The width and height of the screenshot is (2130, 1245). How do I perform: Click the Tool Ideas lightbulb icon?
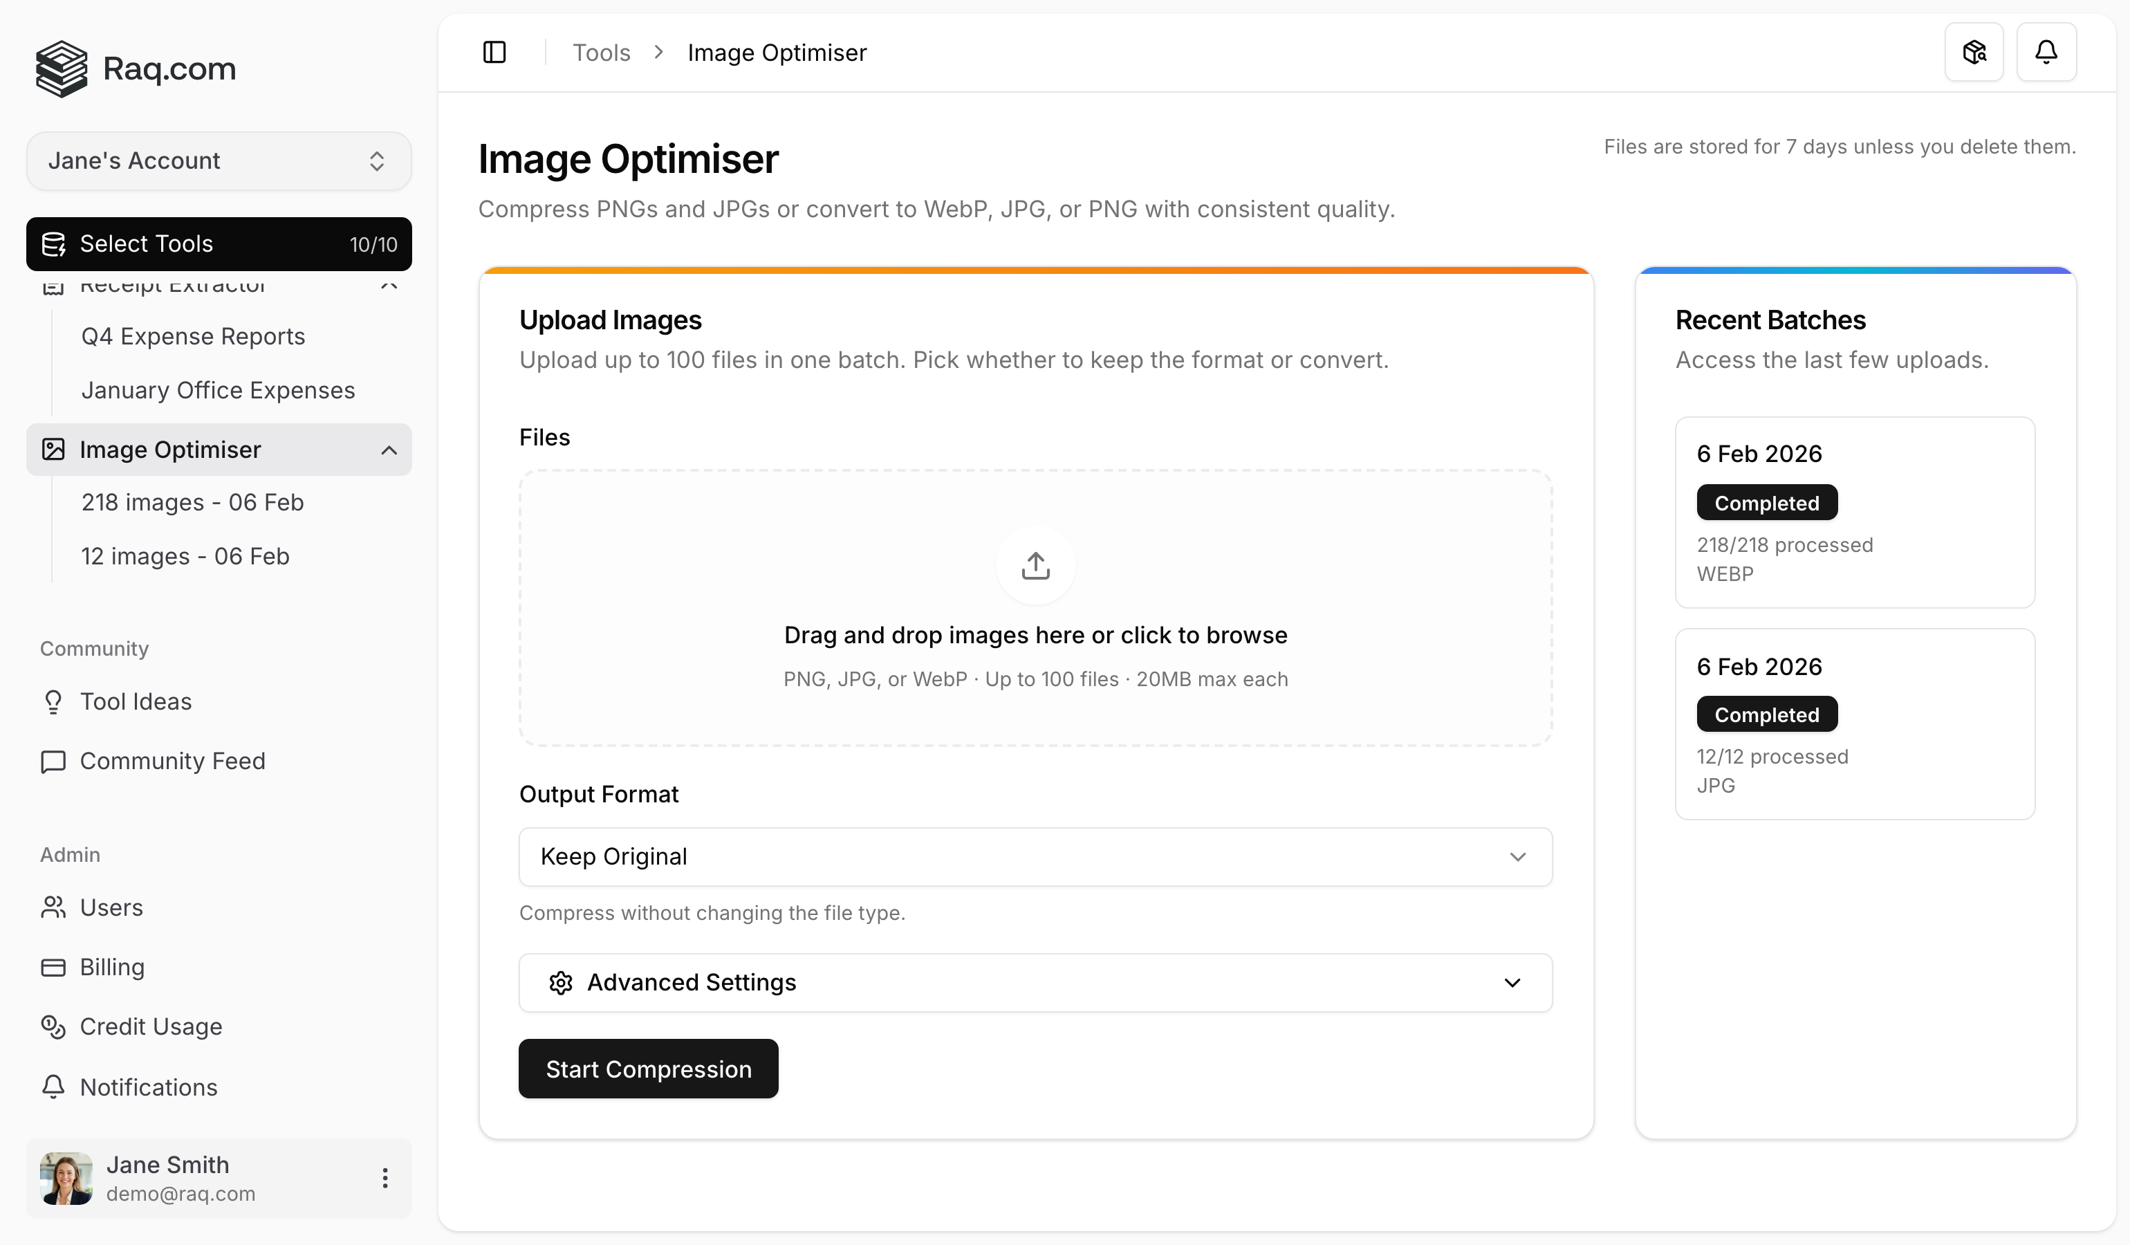[53, 701]
